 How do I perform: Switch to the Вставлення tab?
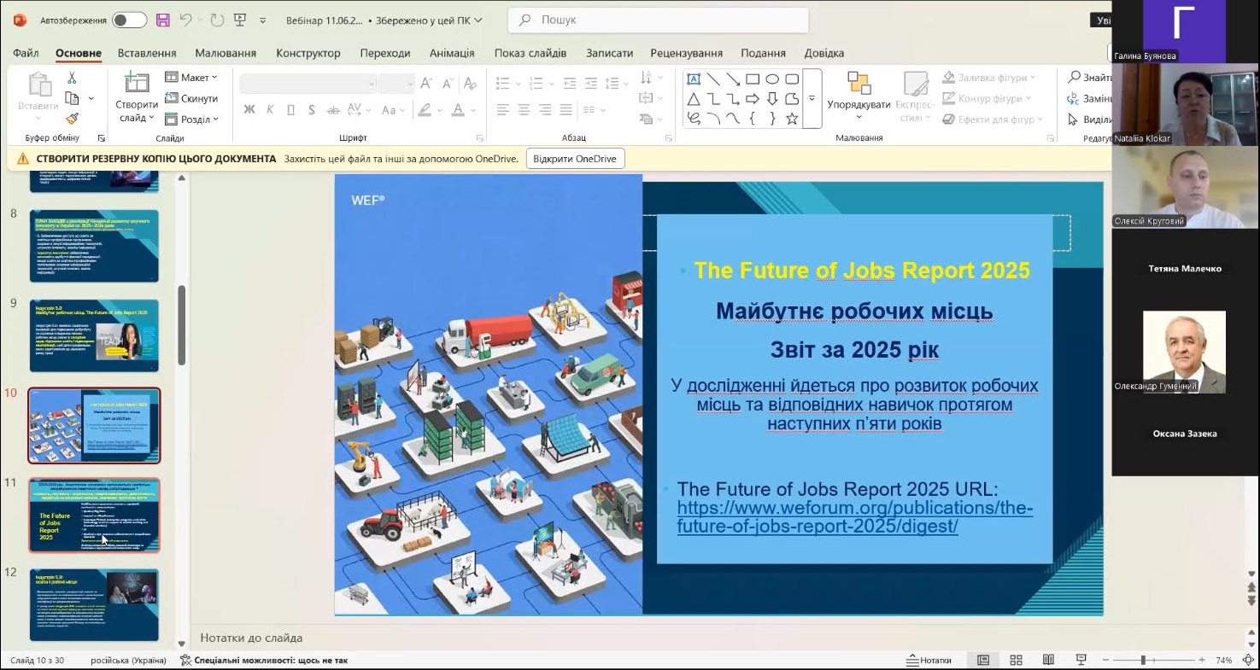point(147,53)
